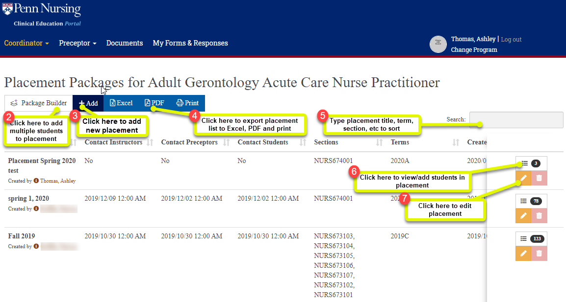Delete the Fall 2019 placement package
Screen dimensions: 566x302
pyautogui.click(x=540, y=254)
